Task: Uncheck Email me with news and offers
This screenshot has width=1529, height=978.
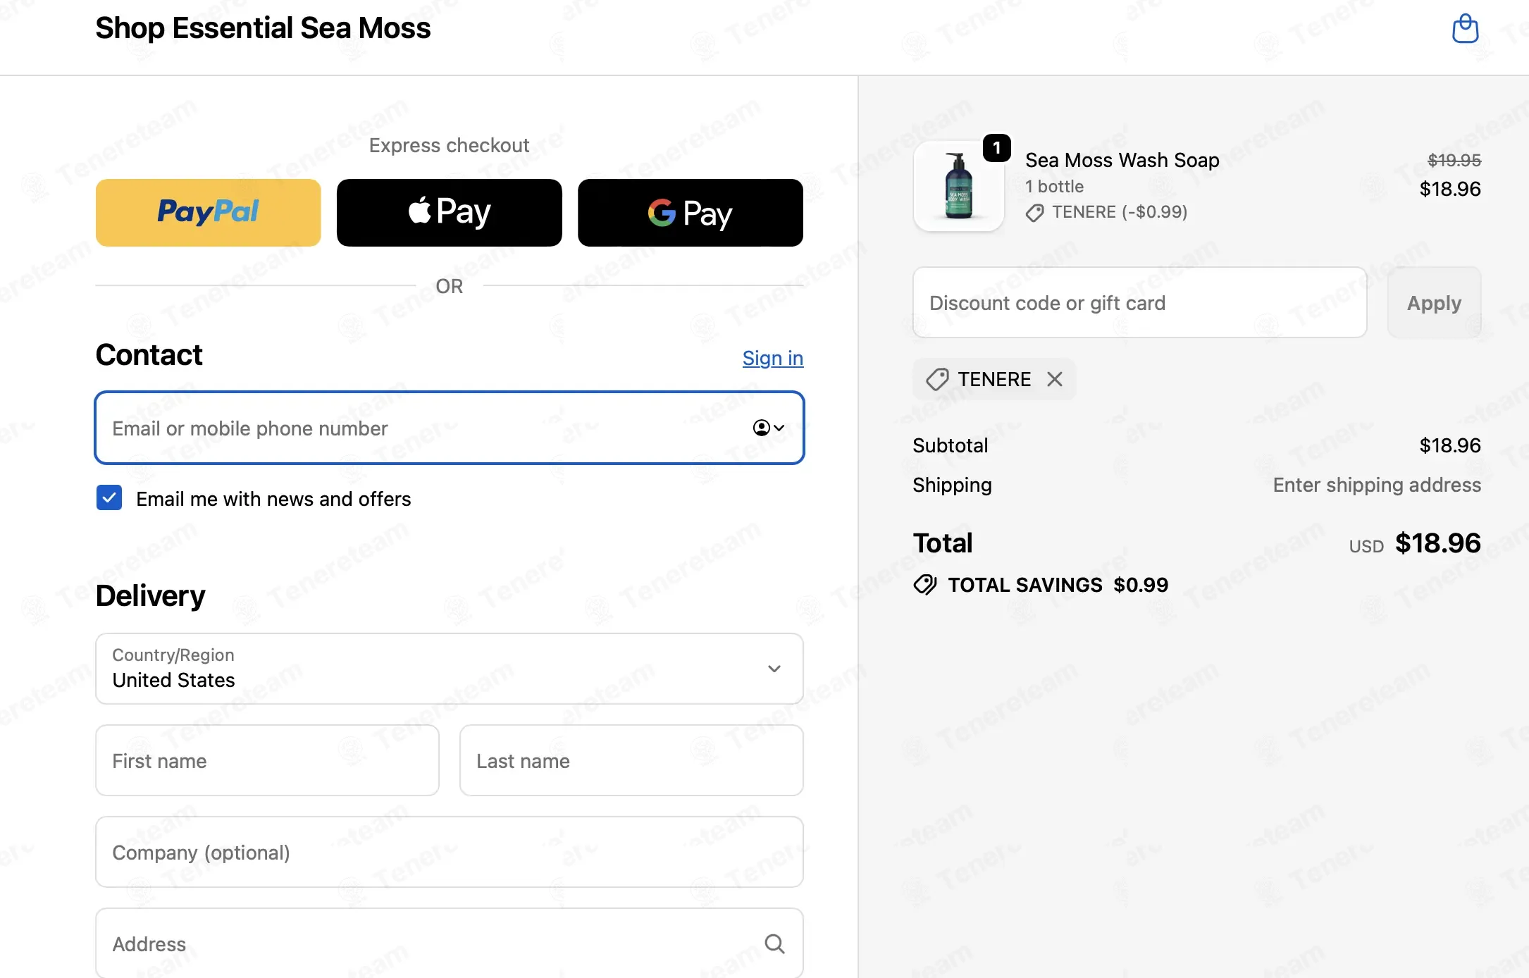Action: pyautogui.click(x=109, y=498)
